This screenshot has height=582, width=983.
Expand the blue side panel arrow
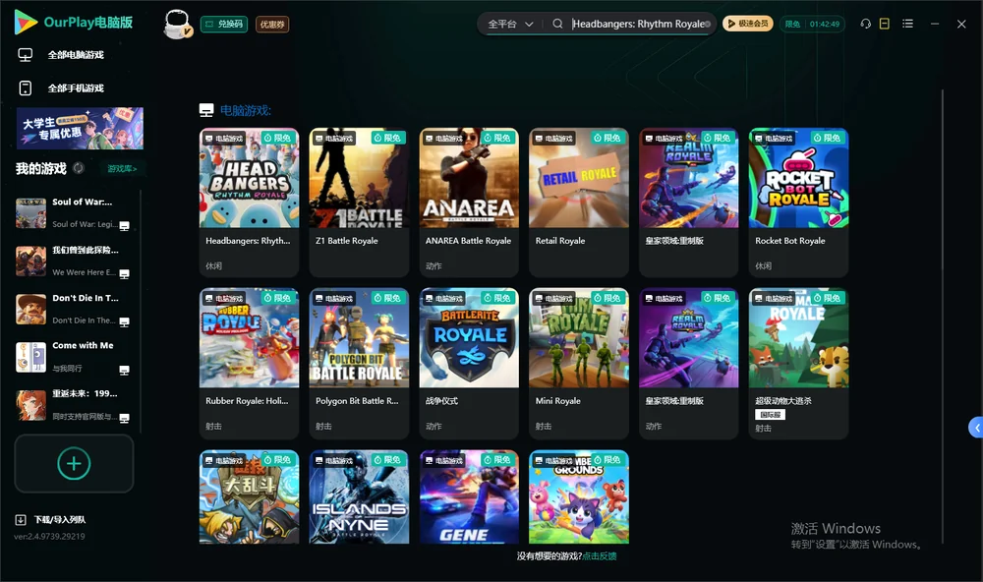pos(976,428)
